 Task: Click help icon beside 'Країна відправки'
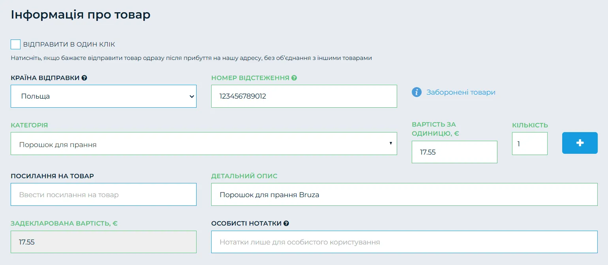(x=84, y=78)
